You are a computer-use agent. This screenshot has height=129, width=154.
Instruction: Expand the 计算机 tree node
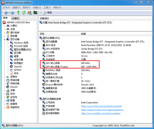coord(4,26)
